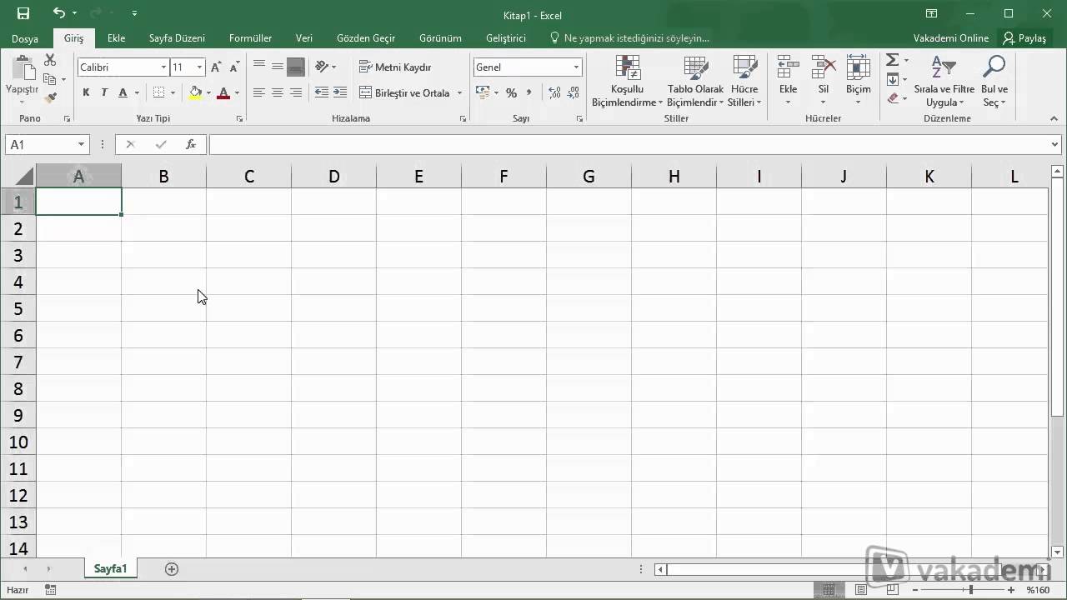Select column C header
The width and height of the screenshot is (1067, 600).
coord(248,176)
